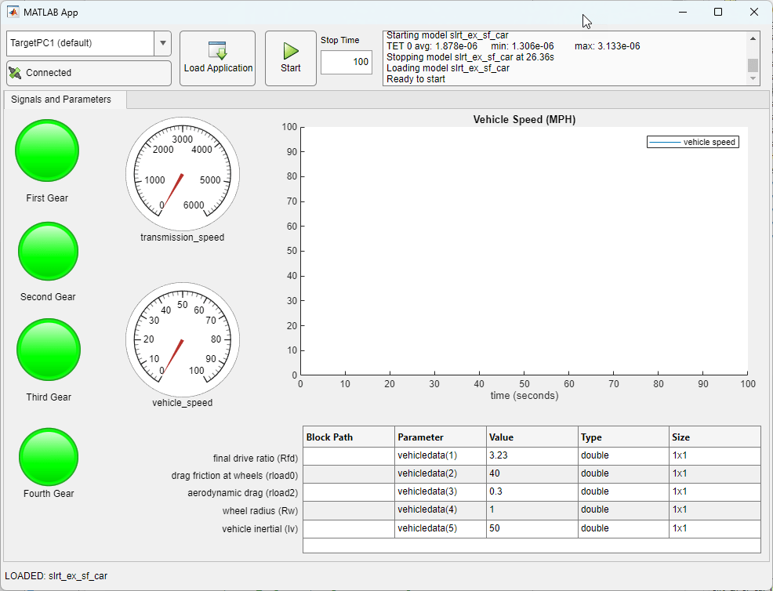The height and width of the screenshot is (591, 773).
Task: Click the Stop Time input field
Action: (x=346, y=62)
